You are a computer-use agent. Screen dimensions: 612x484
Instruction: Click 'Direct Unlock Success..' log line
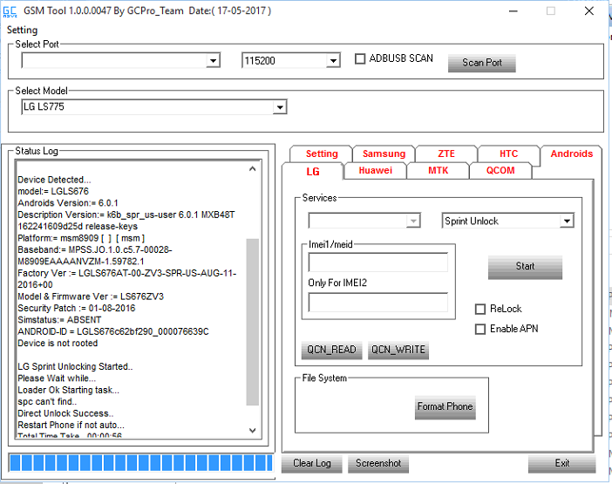click(x=65, y=413)
